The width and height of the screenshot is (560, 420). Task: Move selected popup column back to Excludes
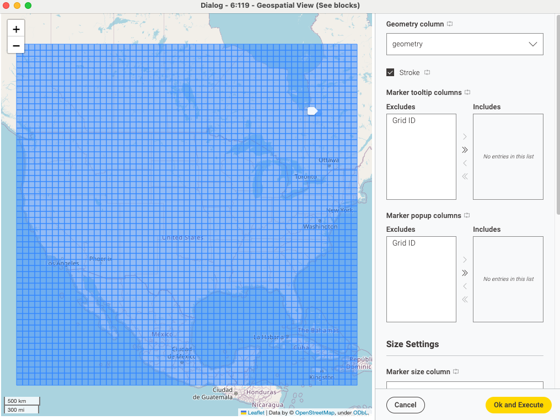pyautogui.click(x=465, y=286)
